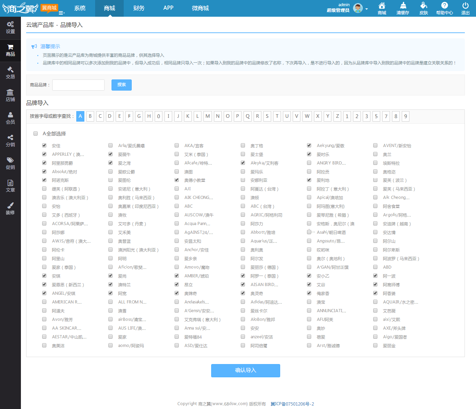This screenshot has width=476, height=409.
Task: Filter brands by letter H
Action: click(x=149, y=116)
